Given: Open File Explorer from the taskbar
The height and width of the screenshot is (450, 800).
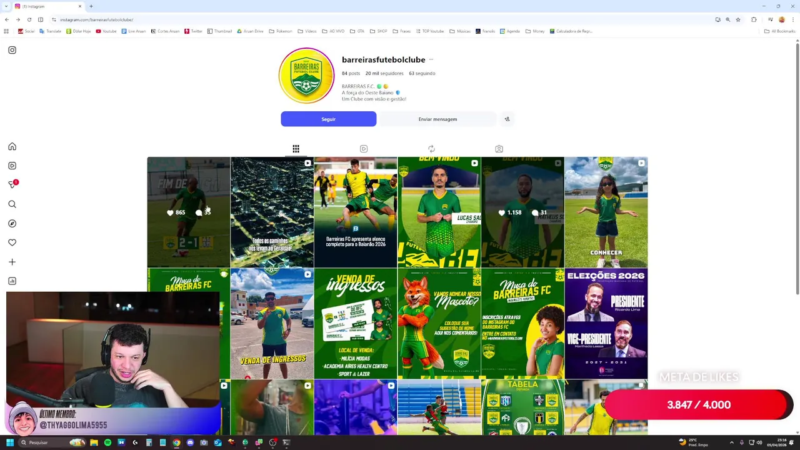Looking at the screenshot, I should coord(94,442).
